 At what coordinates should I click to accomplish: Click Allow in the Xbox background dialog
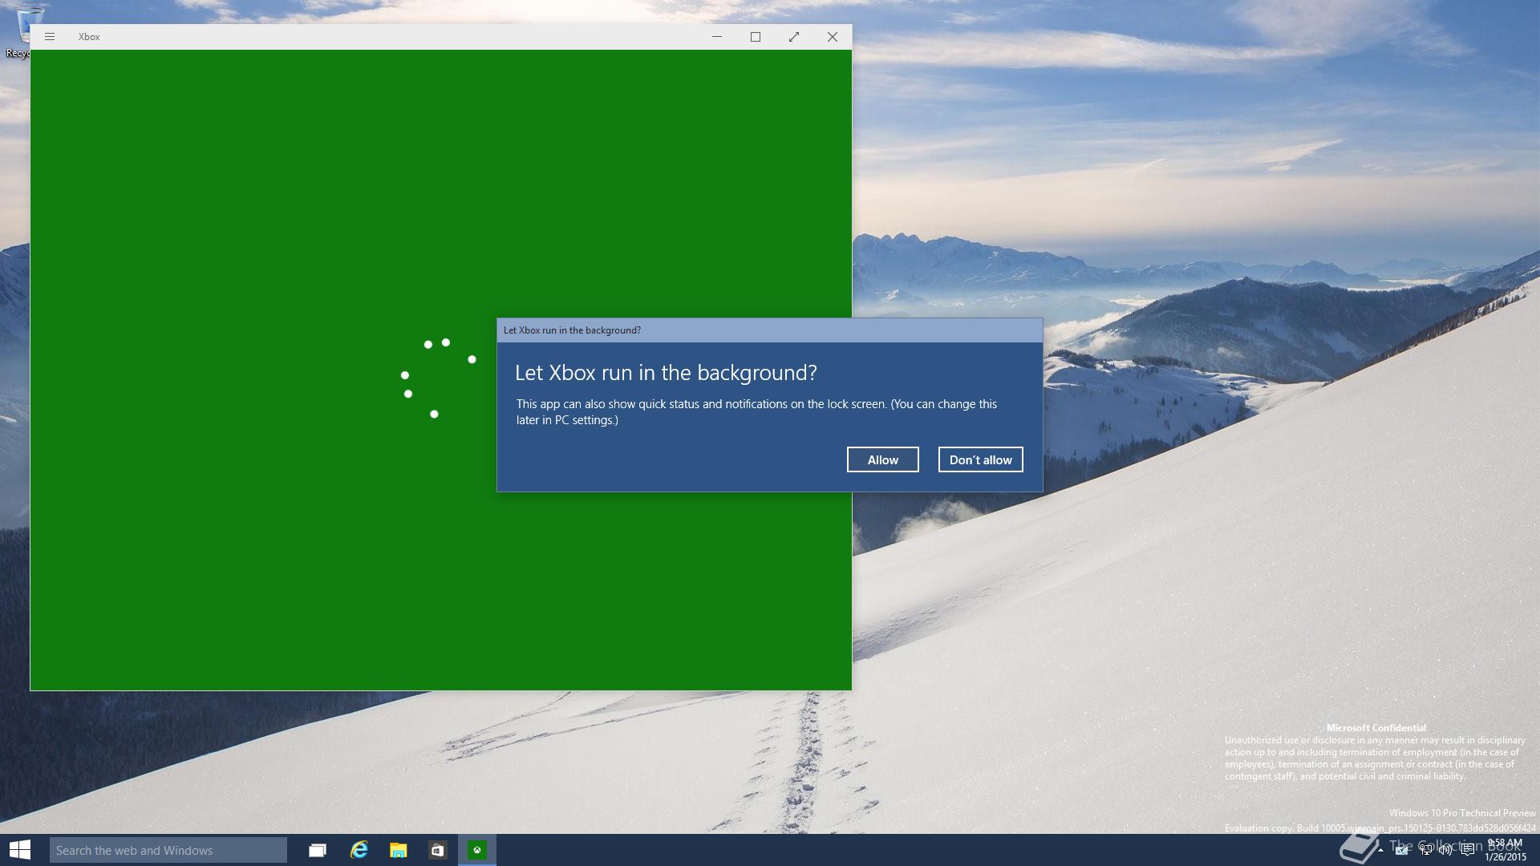(x=882, y=459)
